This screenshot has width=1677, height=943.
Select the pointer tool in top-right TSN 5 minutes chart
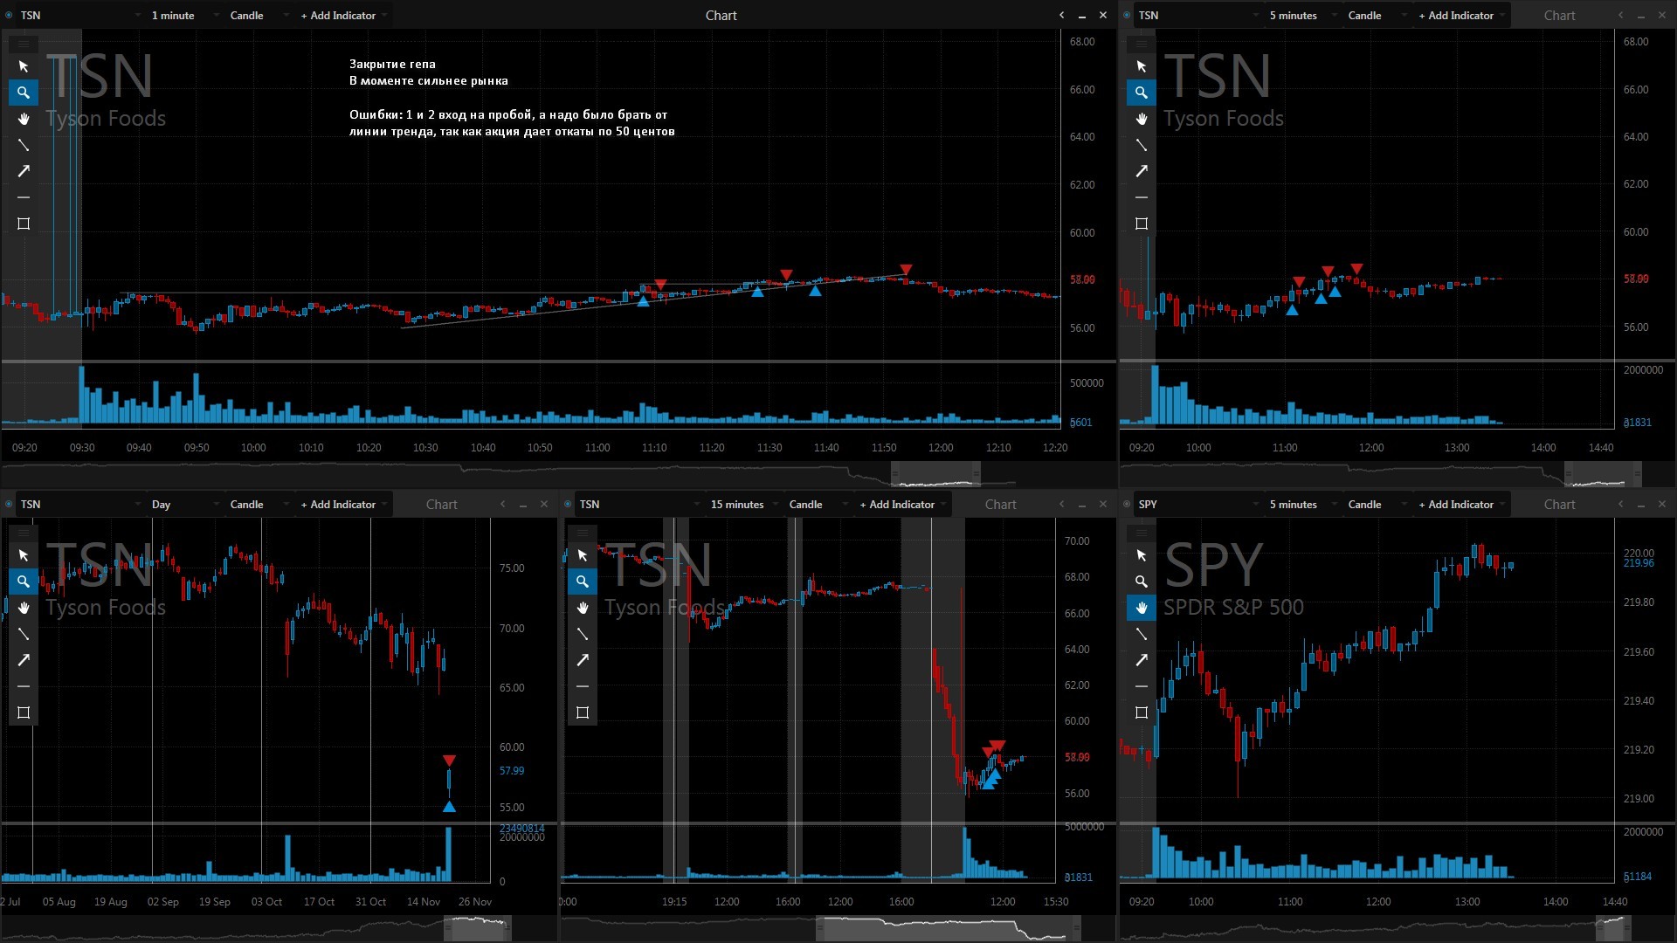pos(1142,66)
